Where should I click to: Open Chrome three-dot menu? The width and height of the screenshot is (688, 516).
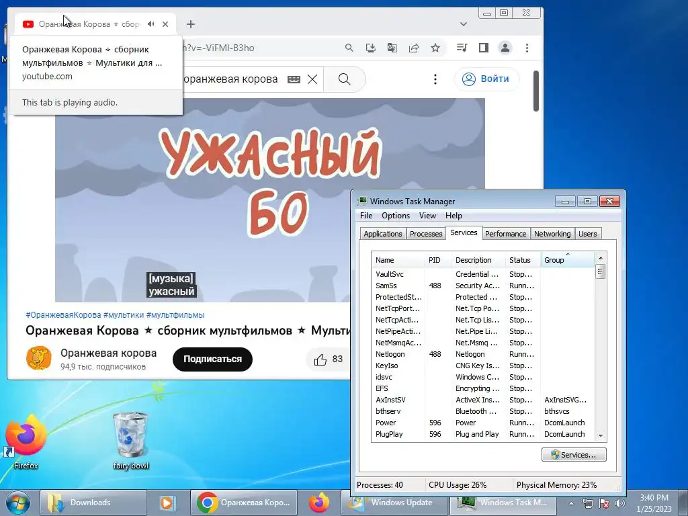527,48
